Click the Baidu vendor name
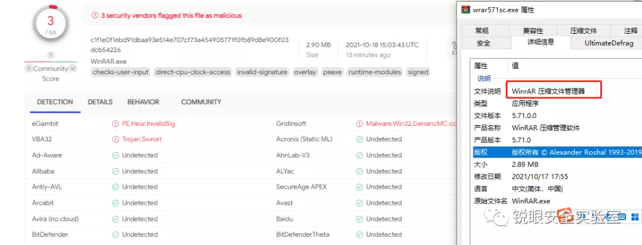Image resolution: width=642 pixels, height=245 pixels. [x=285, y=219]
